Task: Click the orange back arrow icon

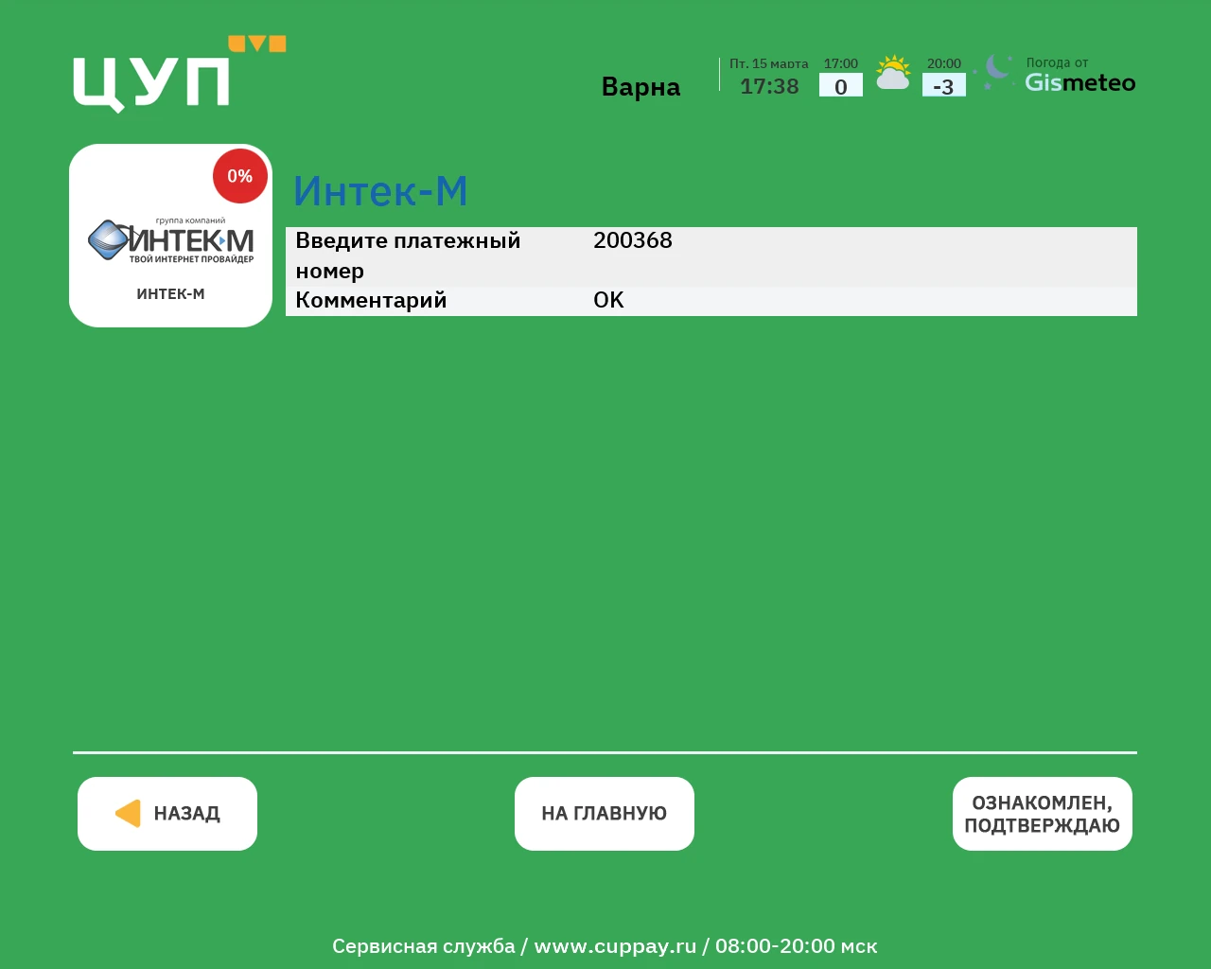Action: point(128,814)
